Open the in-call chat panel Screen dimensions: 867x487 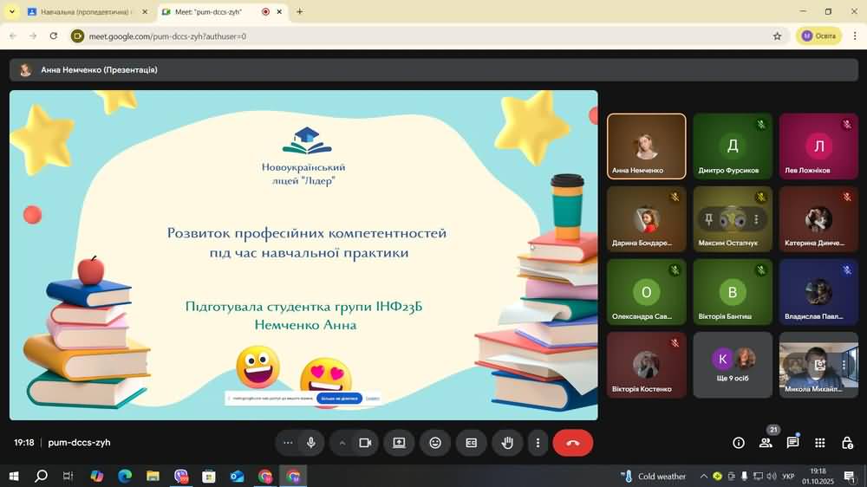[x=792, y=443]
